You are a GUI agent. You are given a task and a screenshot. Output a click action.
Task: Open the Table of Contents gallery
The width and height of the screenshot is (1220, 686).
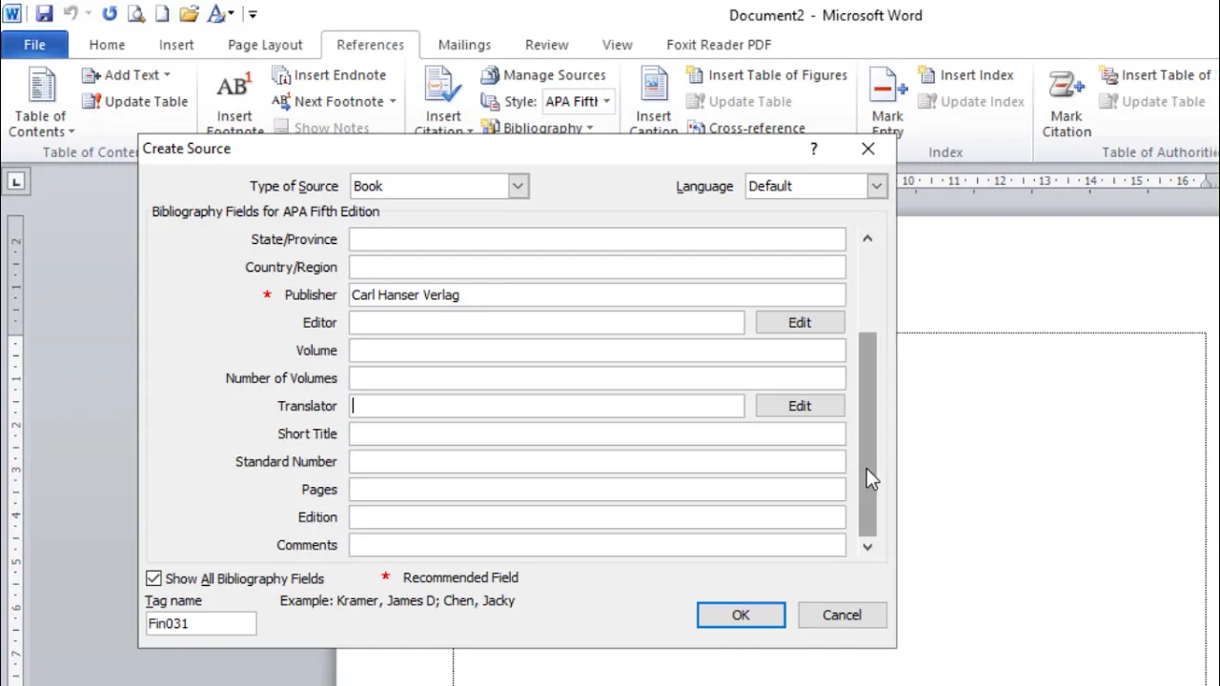(41, 103)
